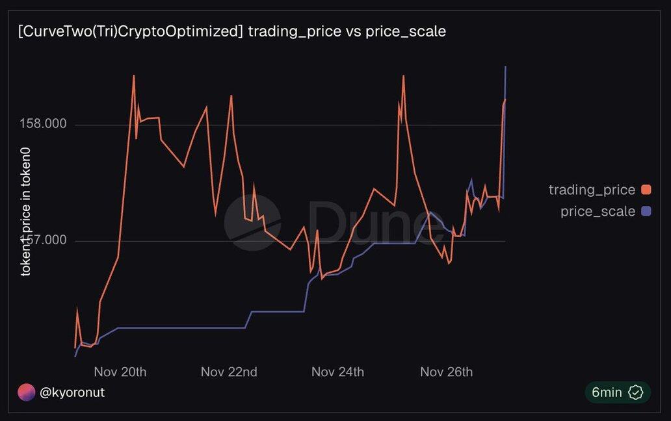Click the verified checkmark badge icon

(x=636, y=392)
